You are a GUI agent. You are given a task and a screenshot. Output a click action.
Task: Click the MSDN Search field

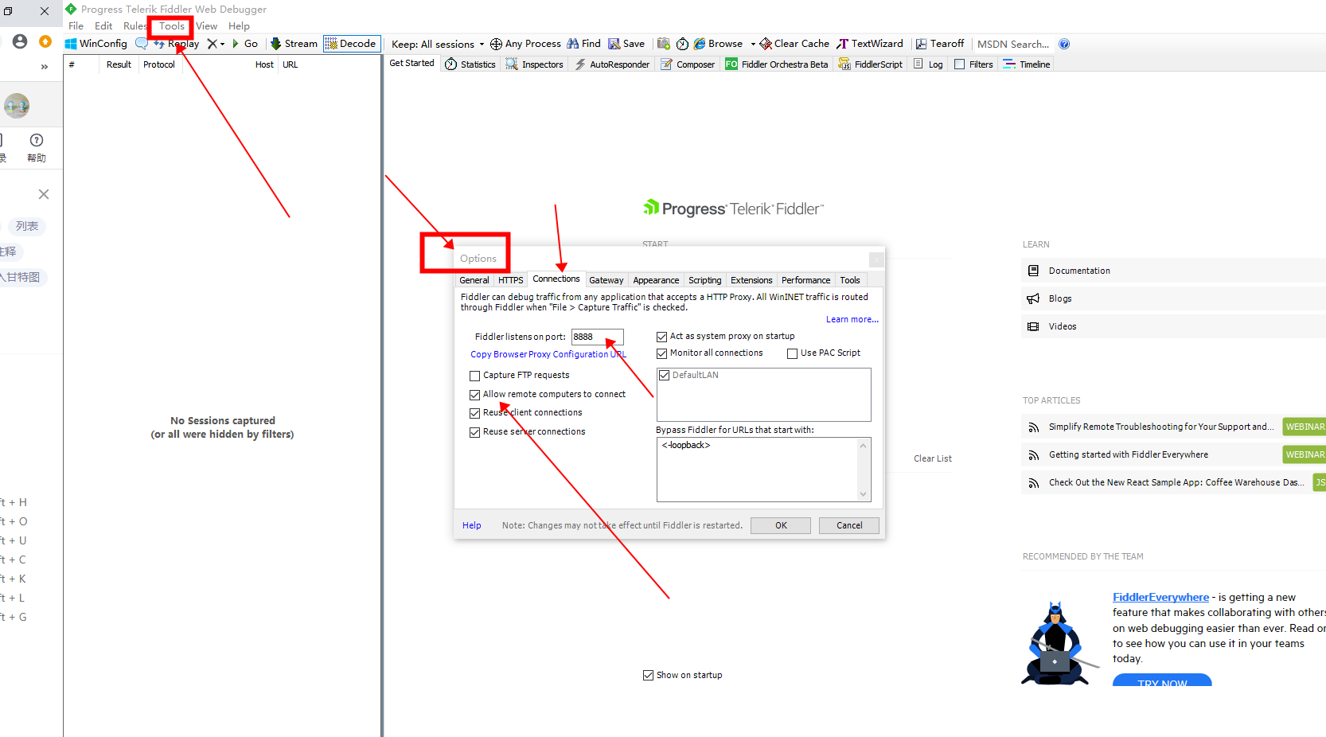[1013, 44]
